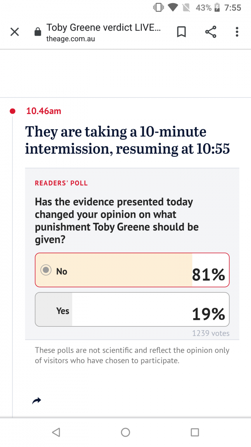
Task: Tap the Android home circle button
Action: pyautogui.click(x=125, y=432)
